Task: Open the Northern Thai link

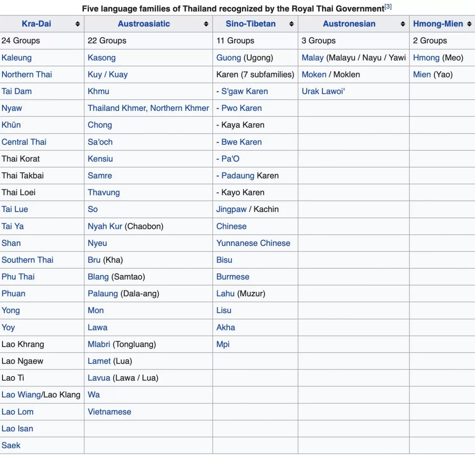Action: [x=27, y=74]
